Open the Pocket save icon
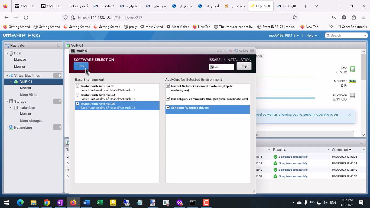Screen dimensions: 370x208 334,18
